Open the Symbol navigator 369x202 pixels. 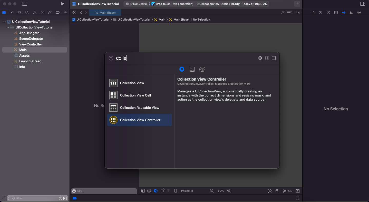coord(19,12)
